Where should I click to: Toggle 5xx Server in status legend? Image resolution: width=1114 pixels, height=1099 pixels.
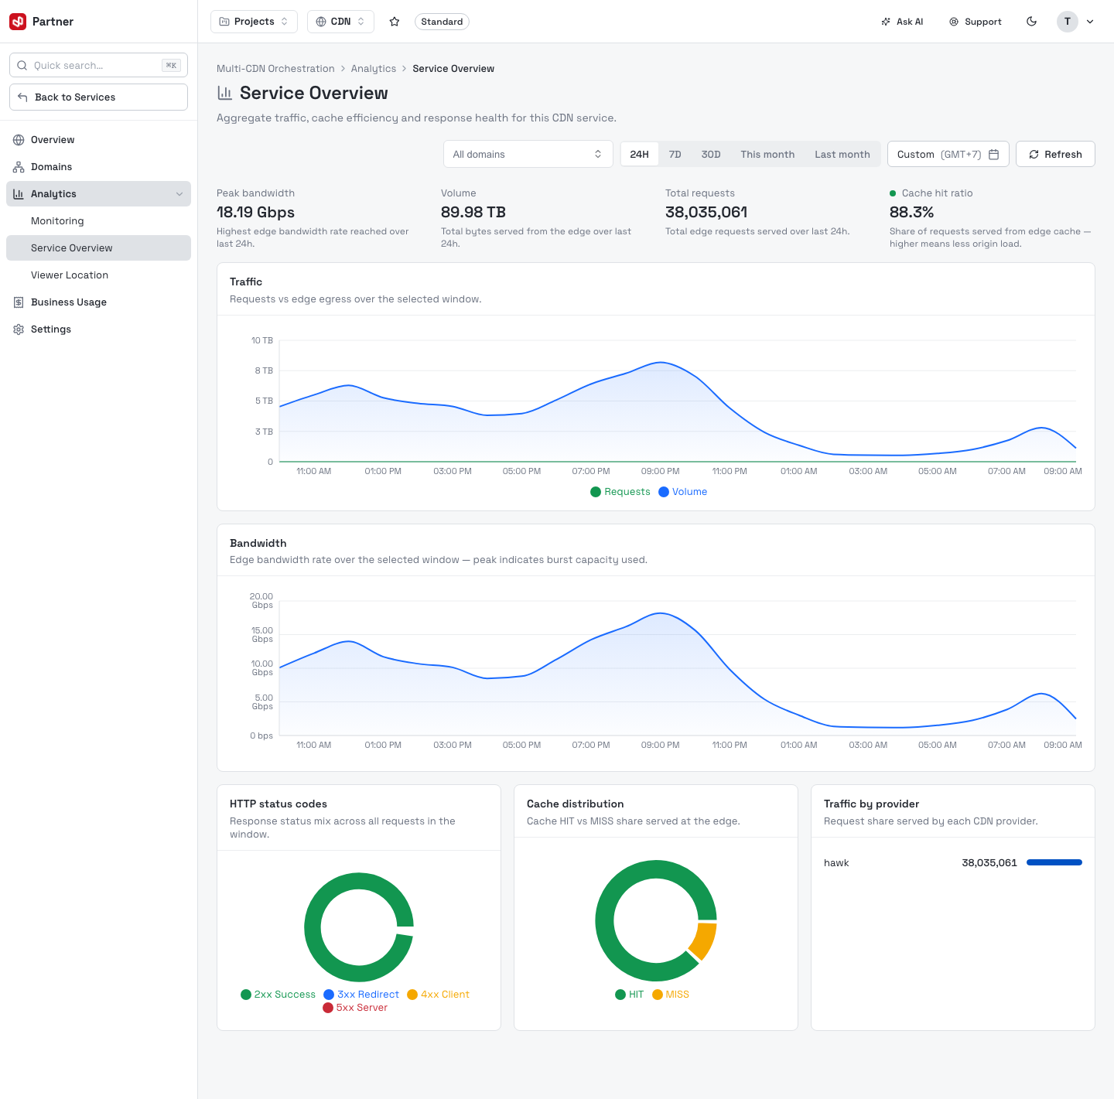coord(355,1008)
